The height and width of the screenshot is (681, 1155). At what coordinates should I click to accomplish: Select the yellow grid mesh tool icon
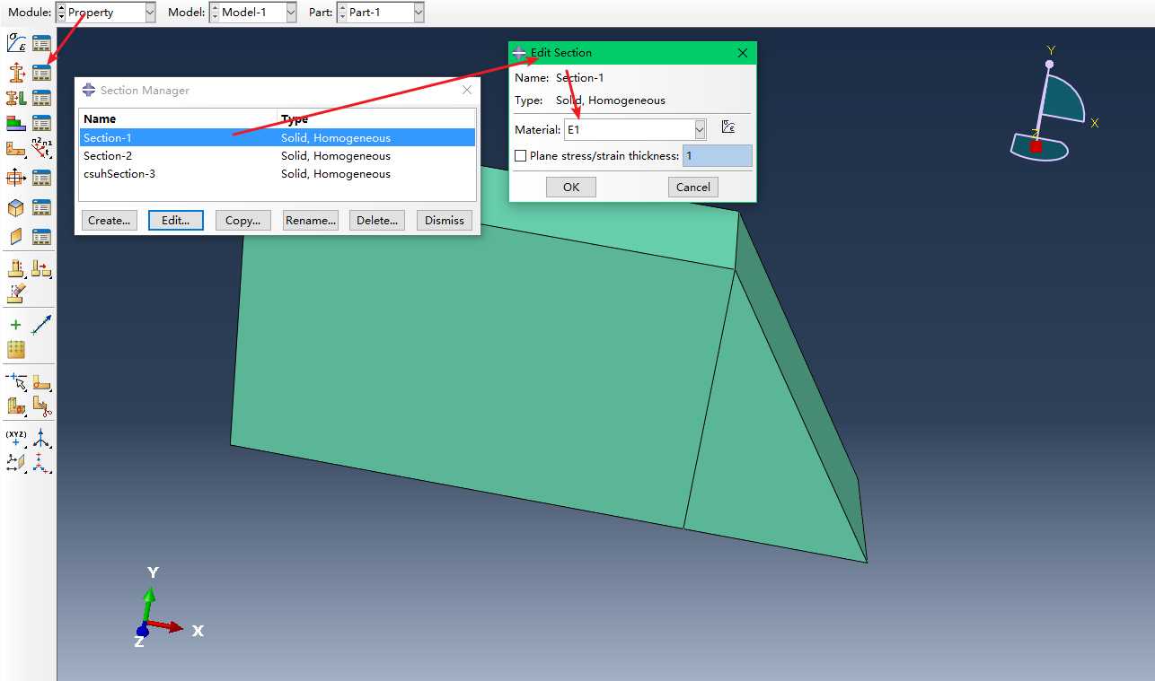[x=15, y=349]
